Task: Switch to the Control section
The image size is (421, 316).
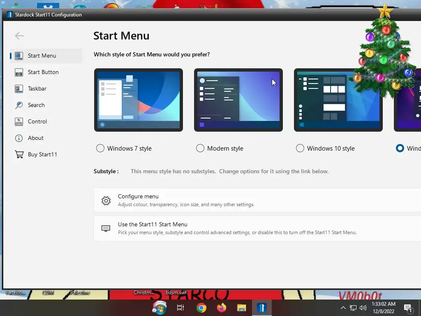Action: pyautogui.click(x=46, y=121)
